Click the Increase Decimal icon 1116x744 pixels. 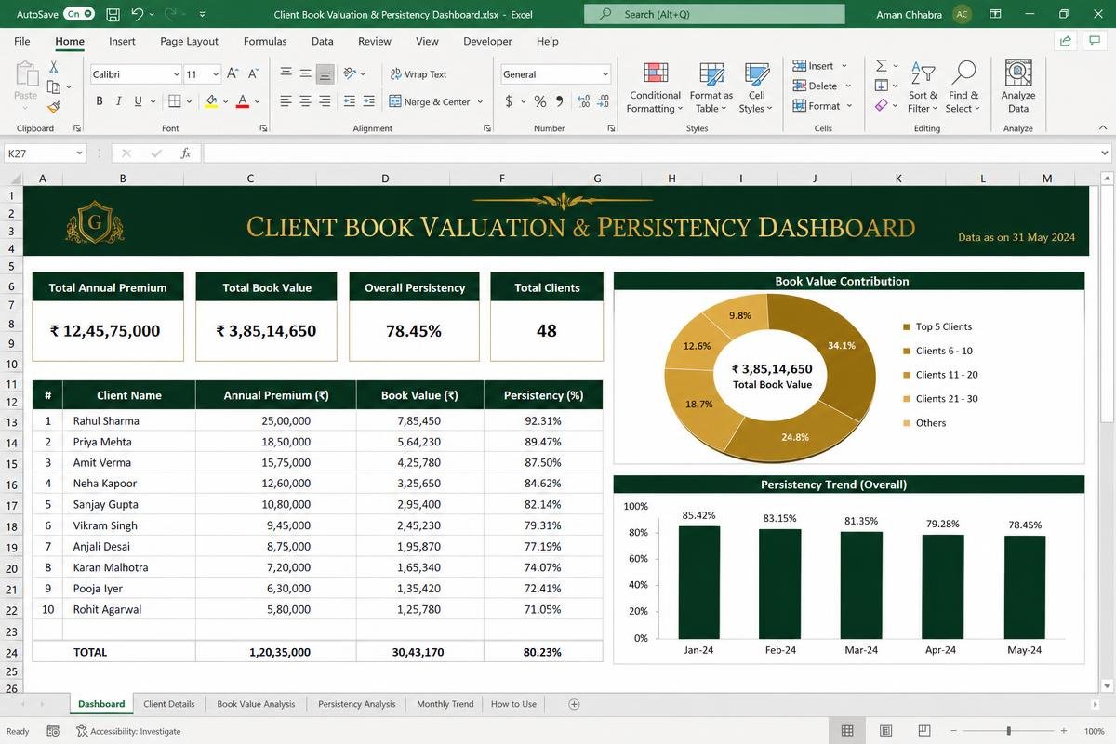pos(583,101)
